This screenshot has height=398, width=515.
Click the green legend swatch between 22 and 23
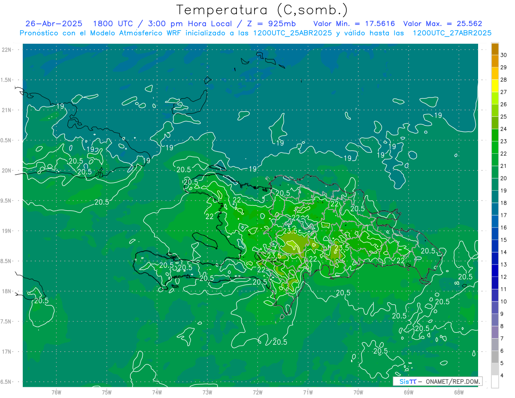[x=495, y=148]
